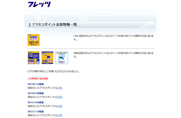Open the こちら link for 2013.01.09
This screenshot has height=118, width=181.
[x=59, y=97]
